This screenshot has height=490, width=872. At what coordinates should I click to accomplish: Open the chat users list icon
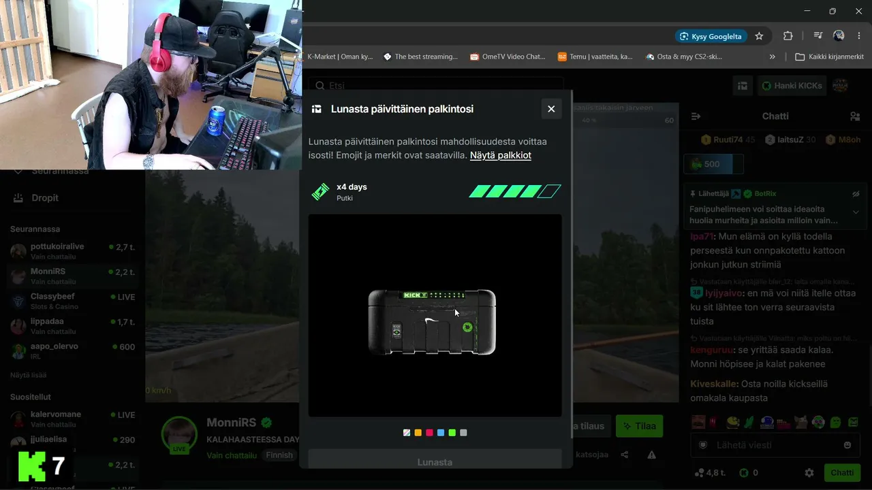point(855,116)
